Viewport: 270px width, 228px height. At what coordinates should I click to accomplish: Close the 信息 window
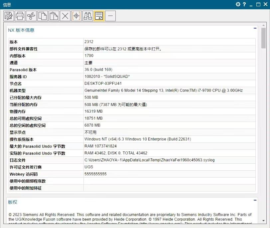click(x=266, y=4)
